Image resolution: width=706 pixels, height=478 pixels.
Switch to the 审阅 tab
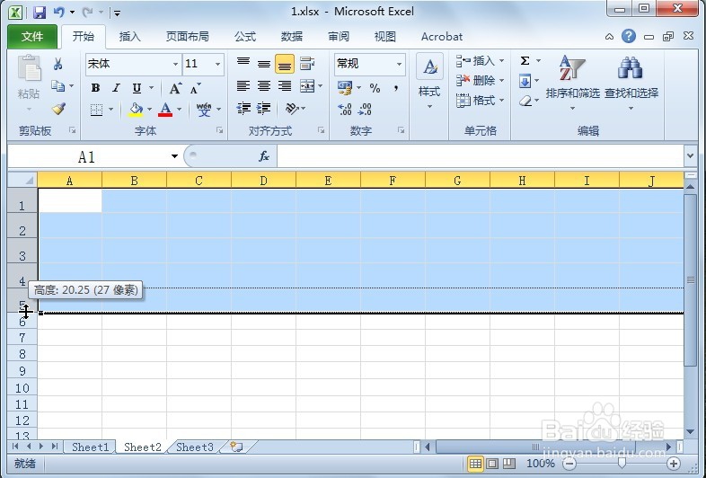339,37
